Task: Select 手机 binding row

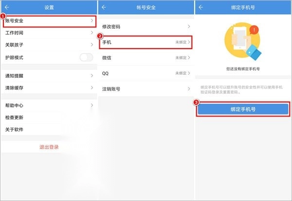Action: point(146,43)
